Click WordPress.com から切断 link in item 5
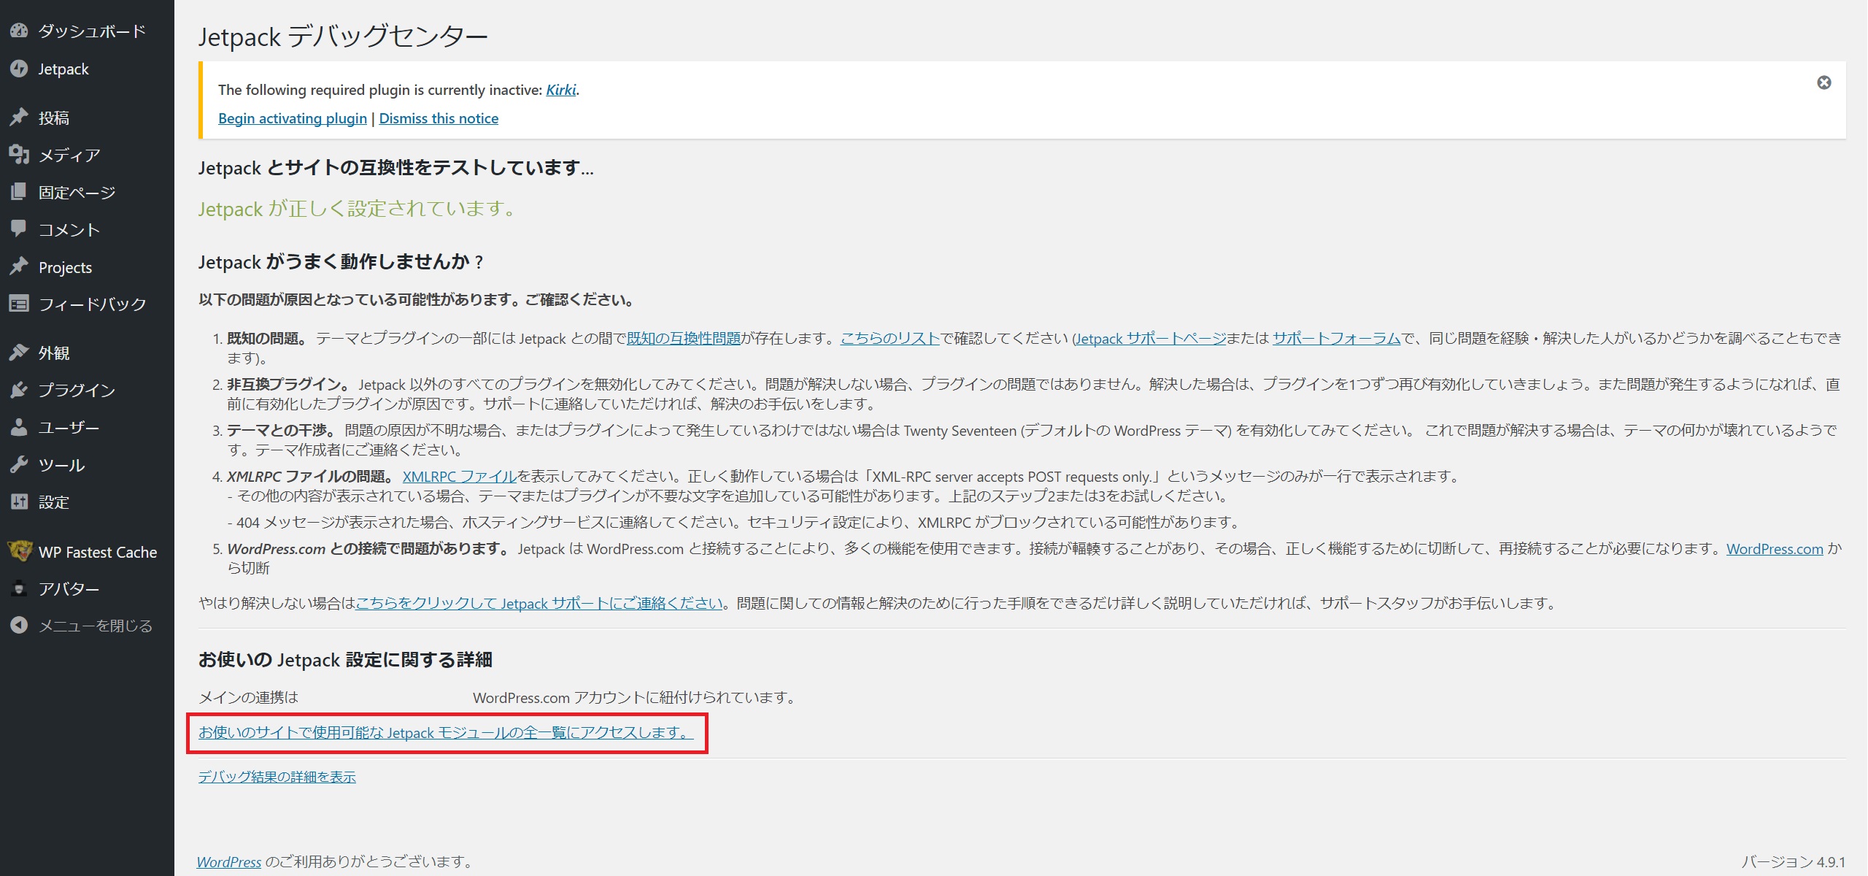 click(1775, 549)
